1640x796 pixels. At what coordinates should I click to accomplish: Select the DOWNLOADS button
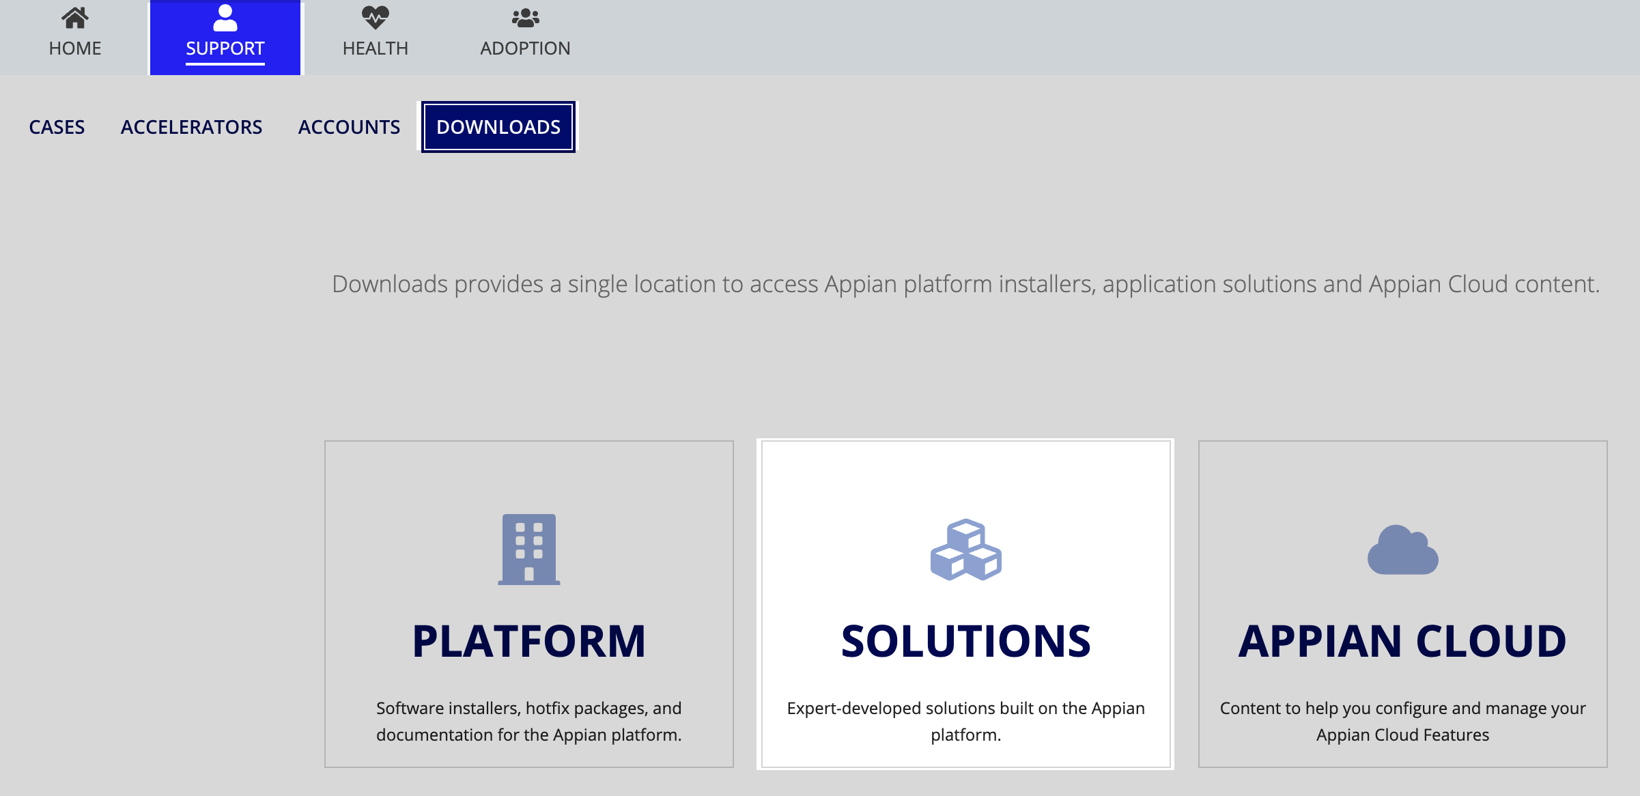pyautogui.click(x=498, y=127)
